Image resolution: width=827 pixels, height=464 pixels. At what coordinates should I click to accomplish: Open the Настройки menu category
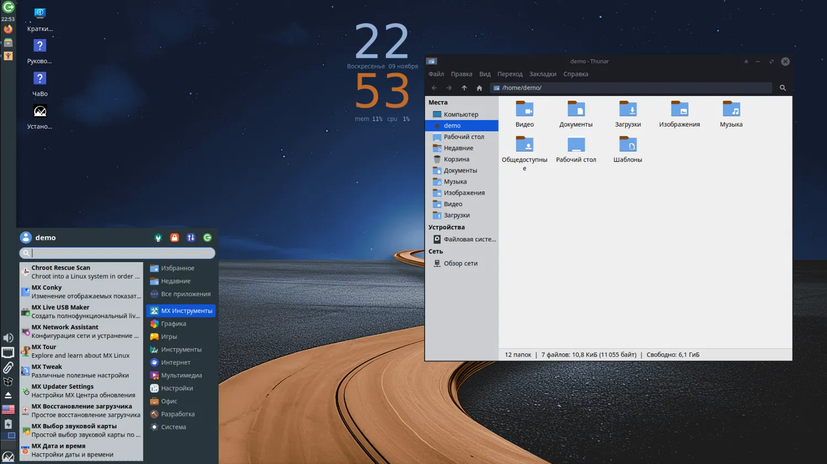(x=176, y=389)
